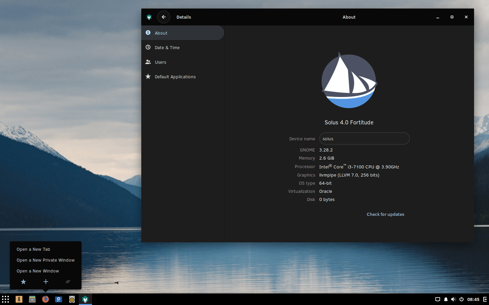The image size is (489, 305).
Task: Switch to the Users panel
Action: [183, 62]
